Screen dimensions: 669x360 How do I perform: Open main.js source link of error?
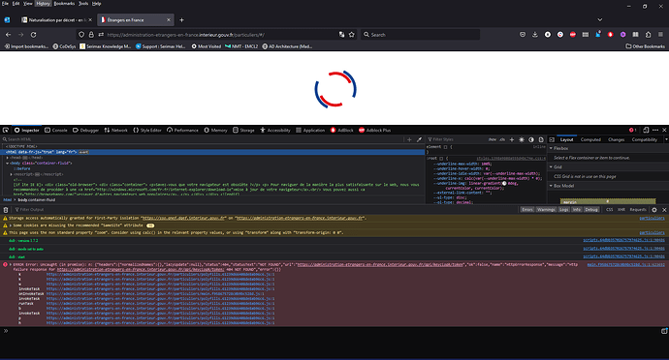[x=625, y=264]
